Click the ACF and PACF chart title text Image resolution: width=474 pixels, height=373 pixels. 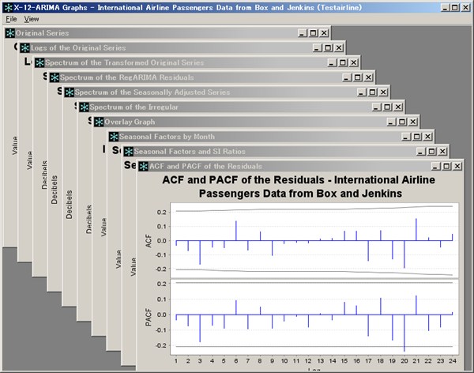(x=299, y=186)
